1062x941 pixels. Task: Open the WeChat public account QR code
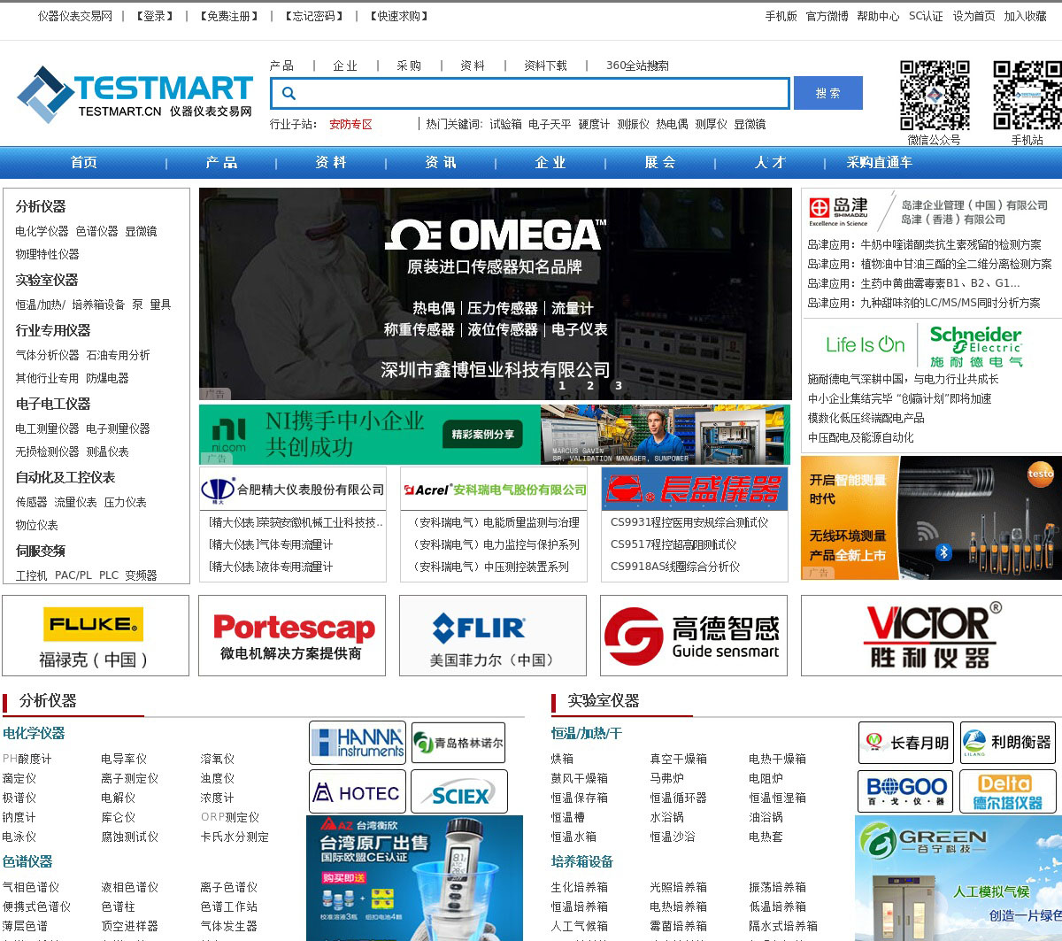[935, 96]
